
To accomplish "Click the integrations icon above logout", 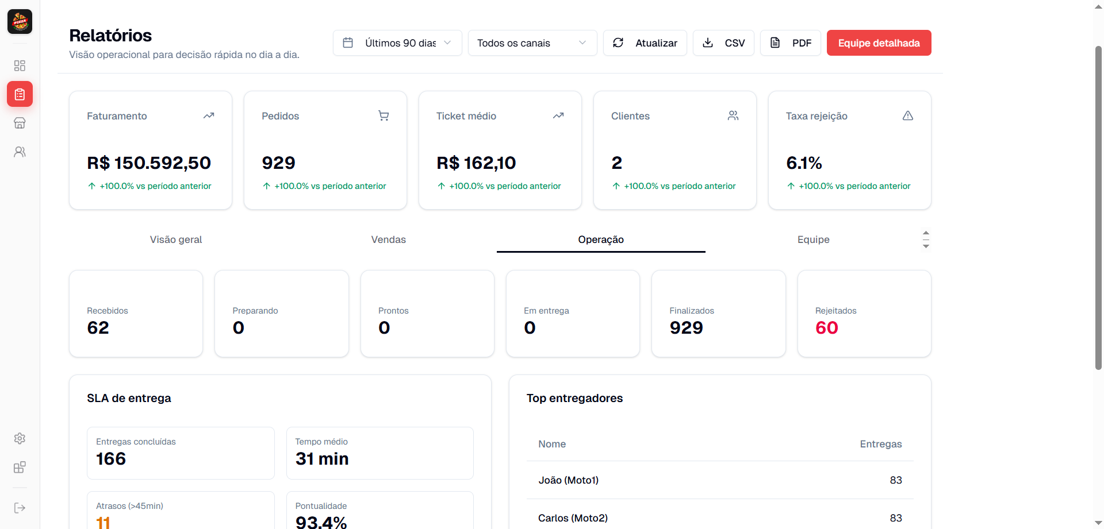I will click(20, 467).
